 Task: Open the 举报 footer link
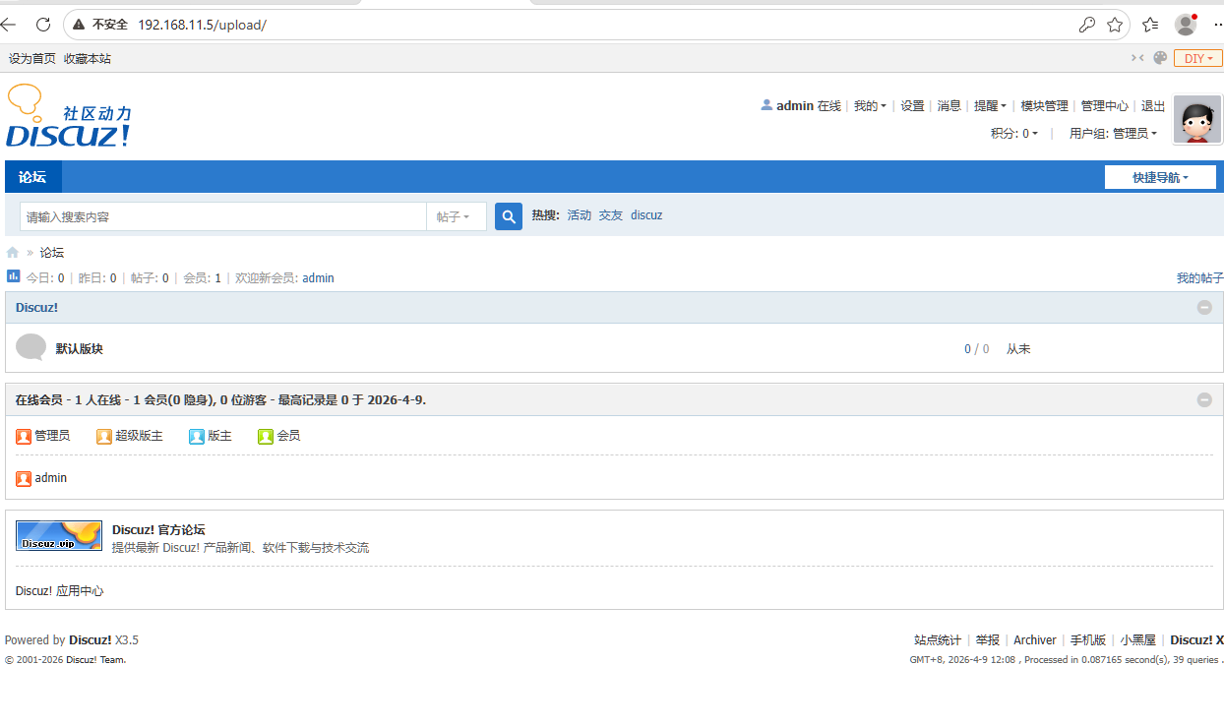click(x=988, y=639)
